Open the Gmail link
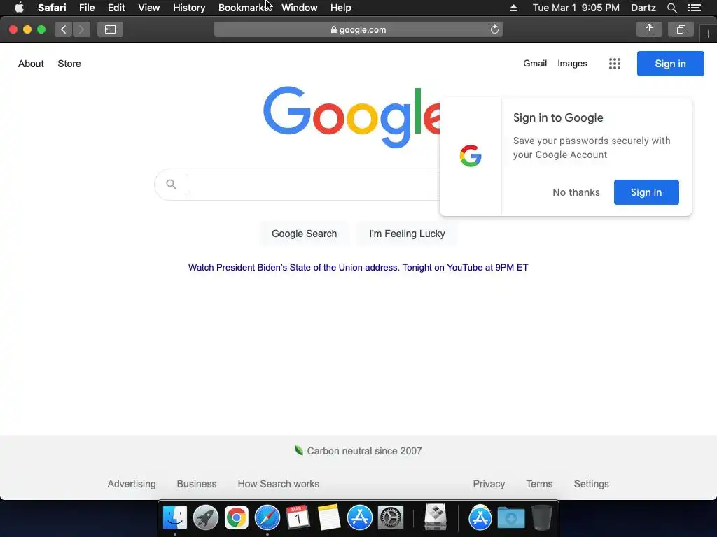Image resolution: width=717 pixels, height=537 pixels. point(535,64)
